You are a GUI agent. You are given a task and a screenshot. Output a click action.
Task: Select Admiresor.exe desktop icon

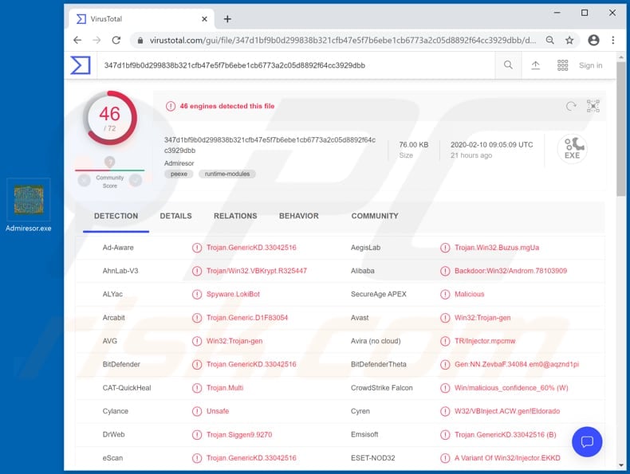coord(29,205)
